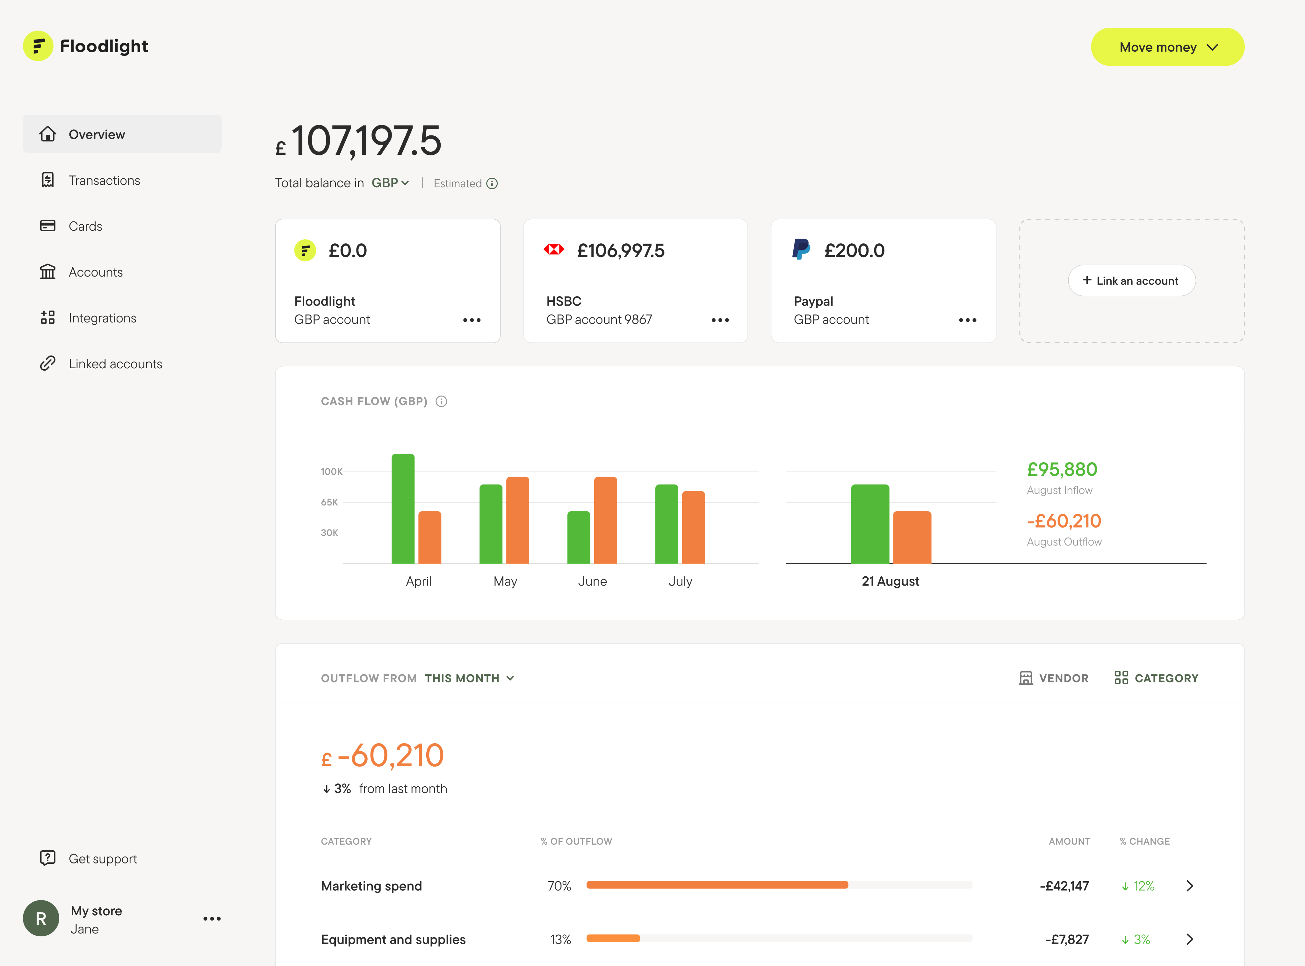Viewport: 1305px width, 966px height.
Task: Click the Integrations grid icon
Action: tap(47, 318)
